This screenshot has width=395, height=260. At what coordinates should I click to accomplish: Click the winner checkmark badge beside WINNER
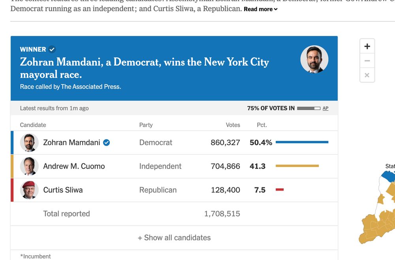pos(52,49)
